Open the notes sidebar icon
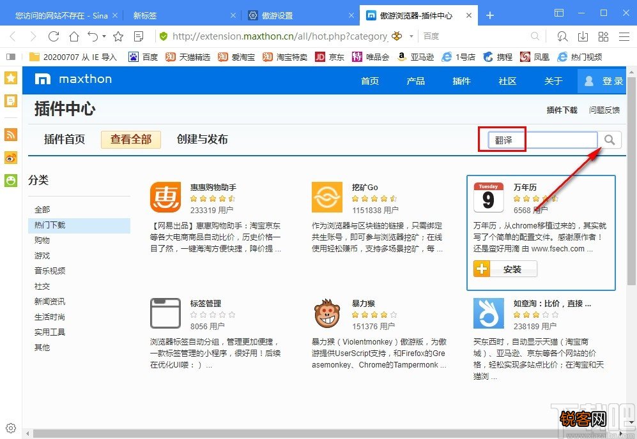Screen dimensions: 637x439 click(11, 101)
